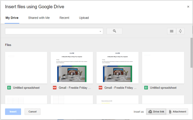193x120 pixels.
Task: Expand the search box dropdown arrow
Action: (x=100, y=31)
